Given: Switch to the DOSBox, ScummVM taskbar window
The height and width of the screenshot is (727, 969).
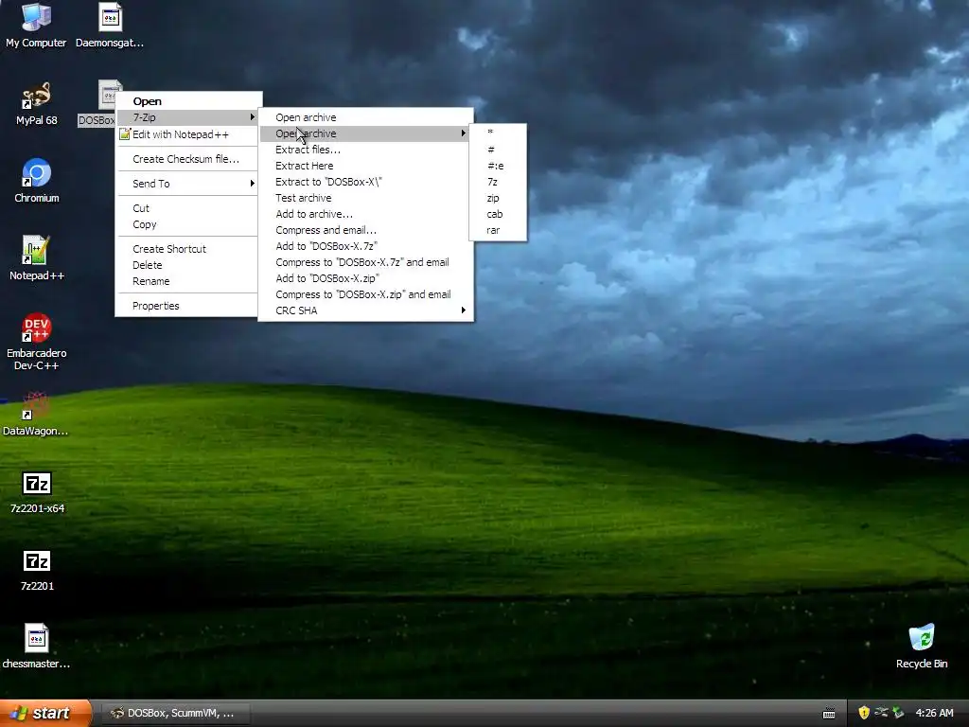Looking at the screenshot, I should tap(175, 713).
